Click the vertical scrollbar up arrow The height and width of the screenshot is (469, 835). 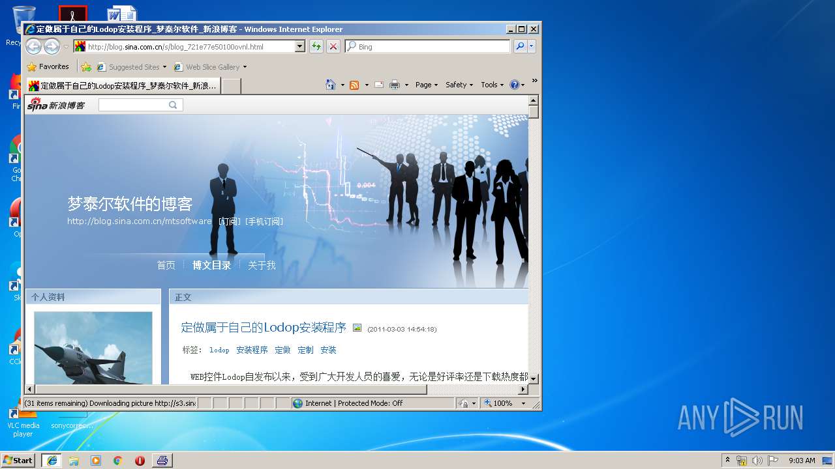pos(533,100)
